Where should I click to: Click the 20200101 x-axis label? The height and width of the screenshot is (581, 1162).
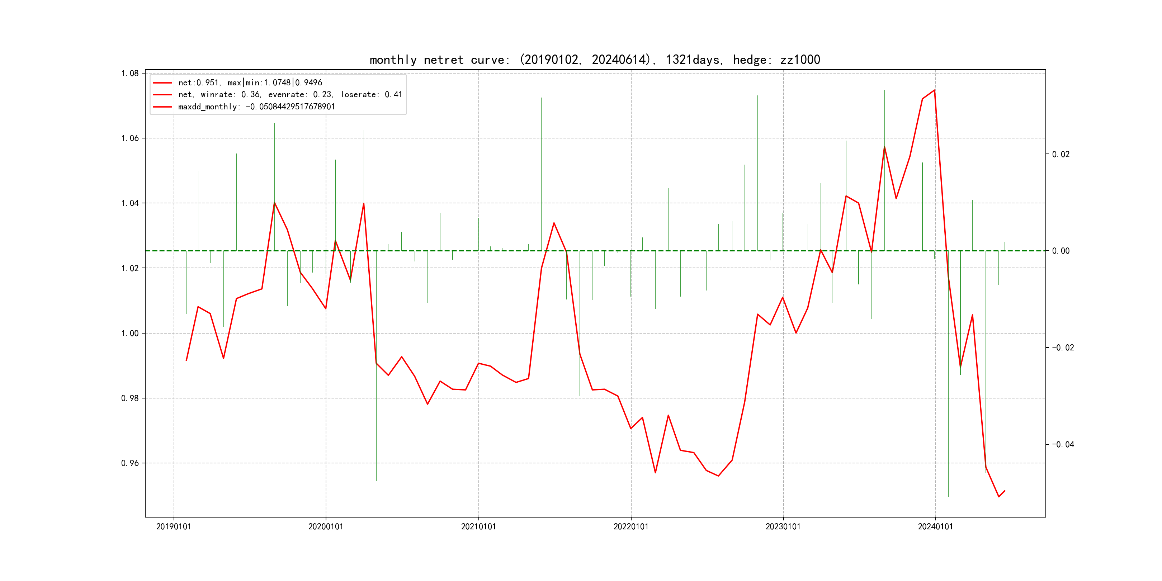tap(326, 526)
